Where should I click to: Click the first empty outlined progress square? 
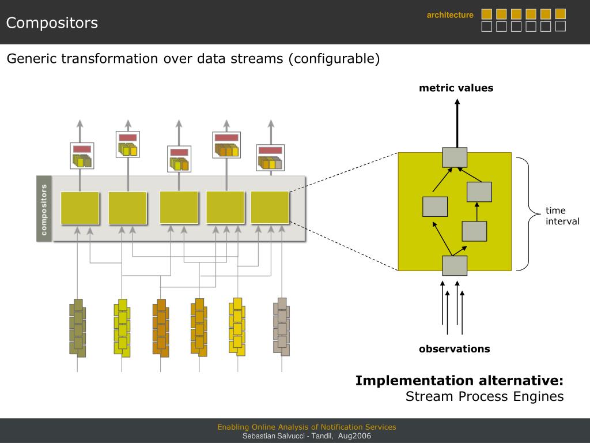click(x=486, y=27)
